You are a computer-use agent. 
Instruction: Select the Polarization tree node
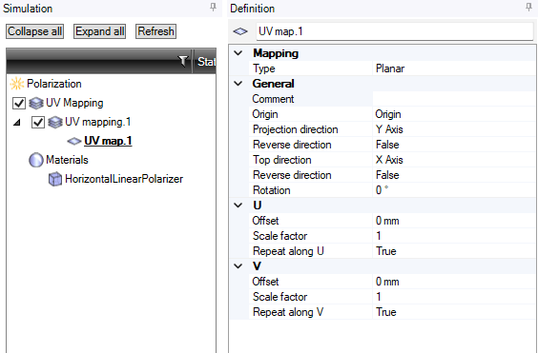pyautogui.click(x=53, y=84)
